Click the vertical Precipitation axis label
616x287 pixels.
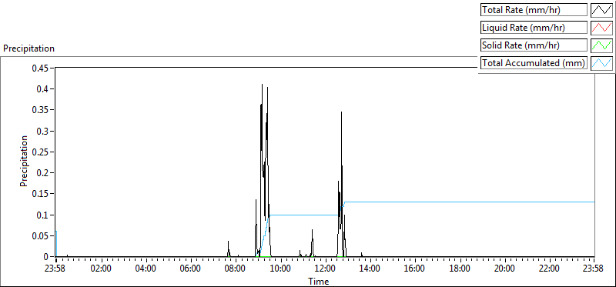click(x=24, y=161)
